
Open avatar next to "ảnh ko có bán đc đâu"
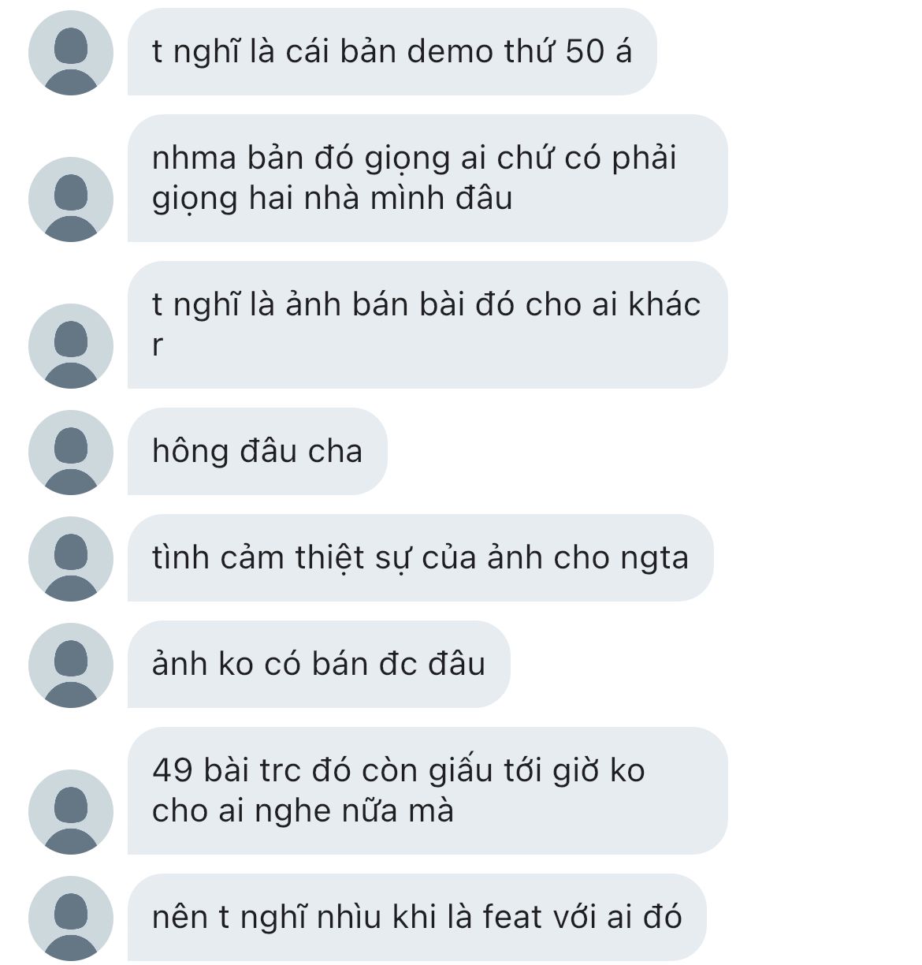(71, 665)
